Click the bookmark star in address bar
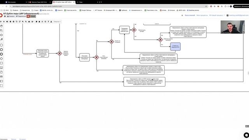Viewport: 249px width, 140px height. 206,6
